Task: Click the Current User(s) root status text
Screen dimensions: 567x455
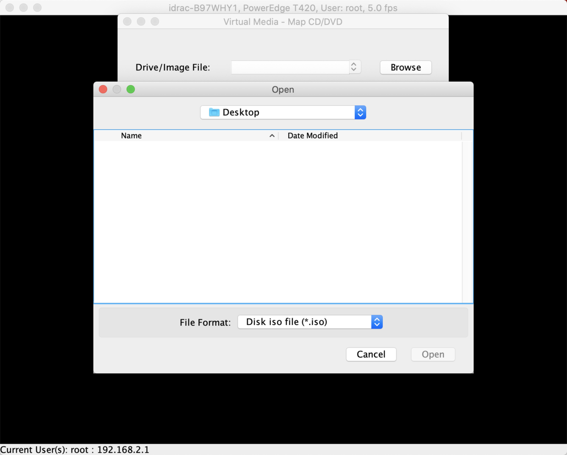Action: (x=75, y=450)
